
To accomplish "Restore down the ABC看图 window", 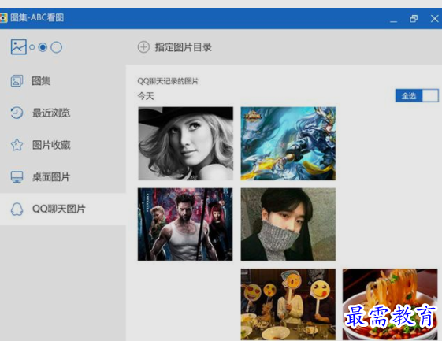I will click(x=414, y=19).
